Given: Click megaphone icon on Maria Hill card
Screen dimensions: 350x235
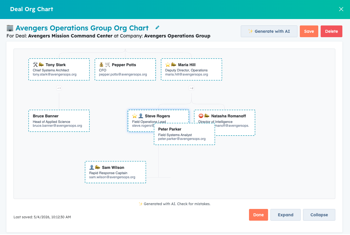Looking at the screenshot, I should [x=174, y=65].
